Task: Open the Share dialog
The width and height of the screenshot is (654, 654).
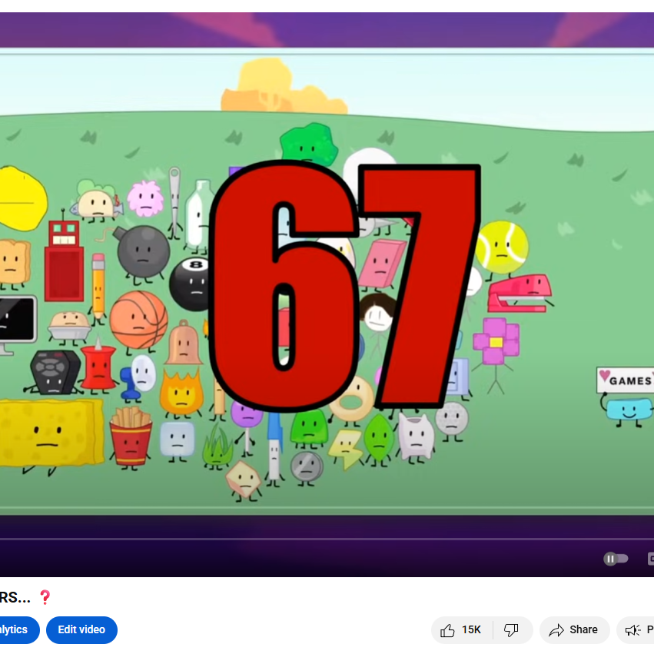Action: click(574, 630)
